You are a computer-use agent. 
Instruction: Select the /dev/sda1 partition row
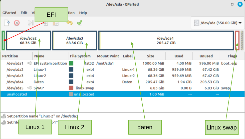click(123, 63)
